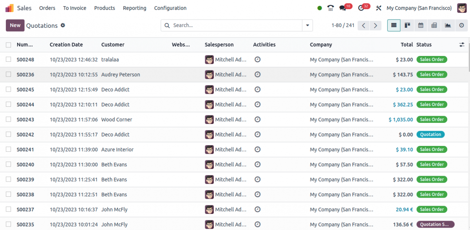Select checkbox for order S00242
This screenshot has width=470, height=230.
click(x=8, y=135)
